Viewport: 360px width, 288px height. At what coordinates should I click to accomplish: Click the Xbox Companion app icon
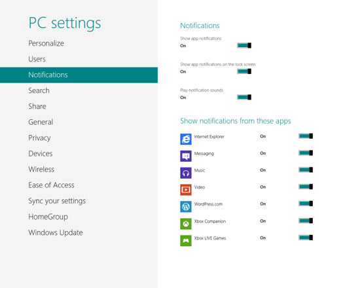click(186, 224)
